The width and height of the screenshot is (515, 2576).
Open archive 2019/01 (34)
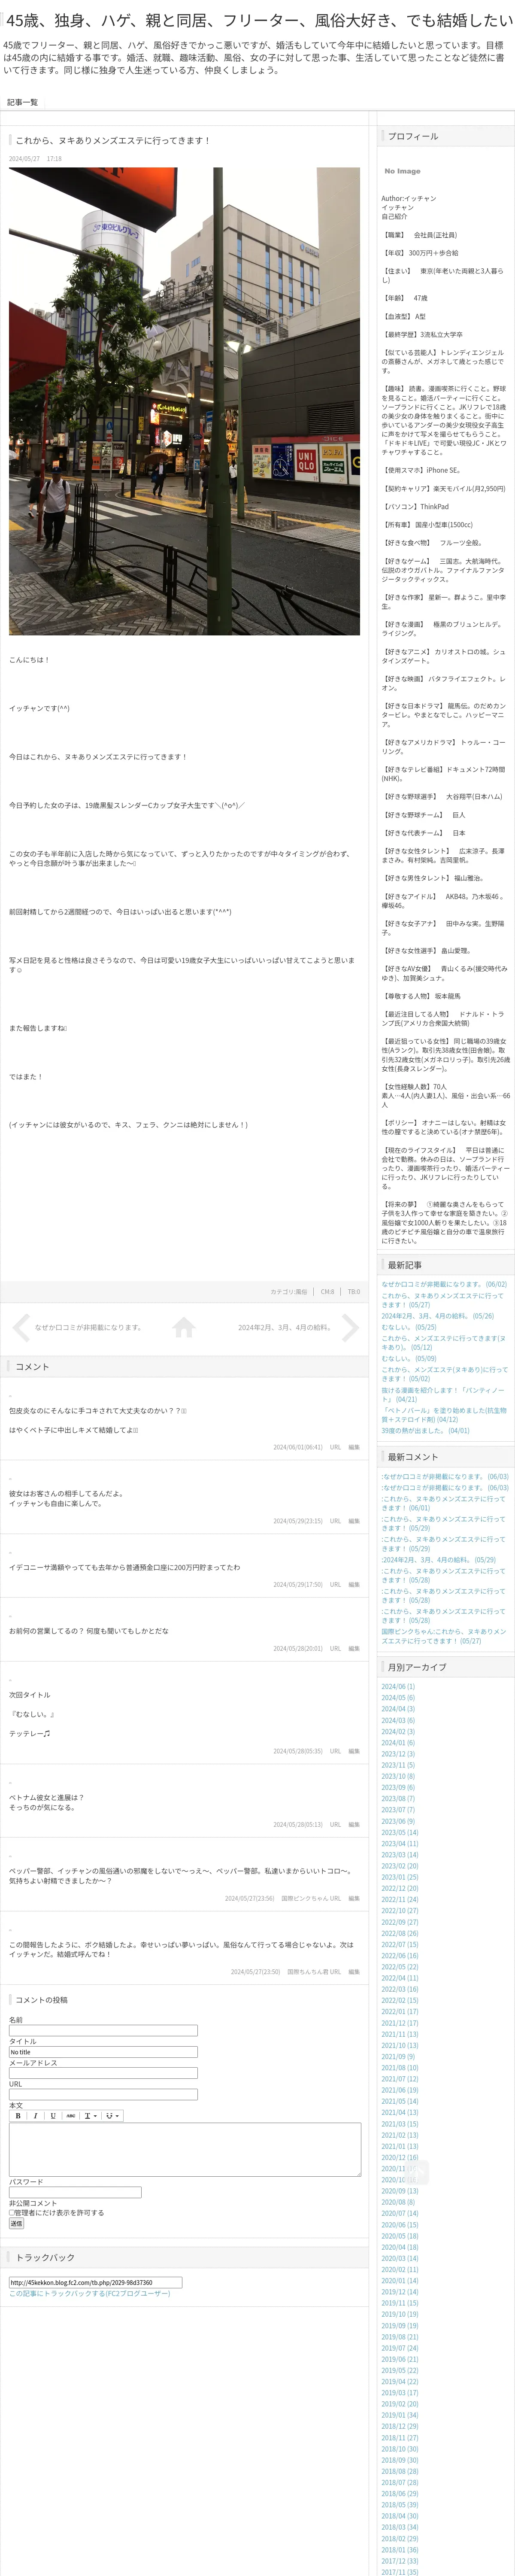coord(400,2415)
